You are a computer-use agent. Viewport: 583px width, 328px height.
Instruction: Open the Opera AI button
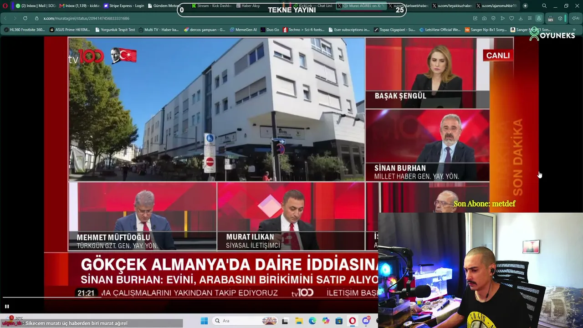pyautogui.click(x=575, y=18)
